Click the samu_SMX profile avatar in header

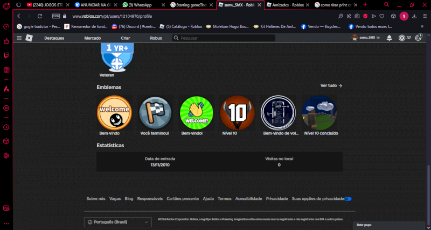(354, 38)
